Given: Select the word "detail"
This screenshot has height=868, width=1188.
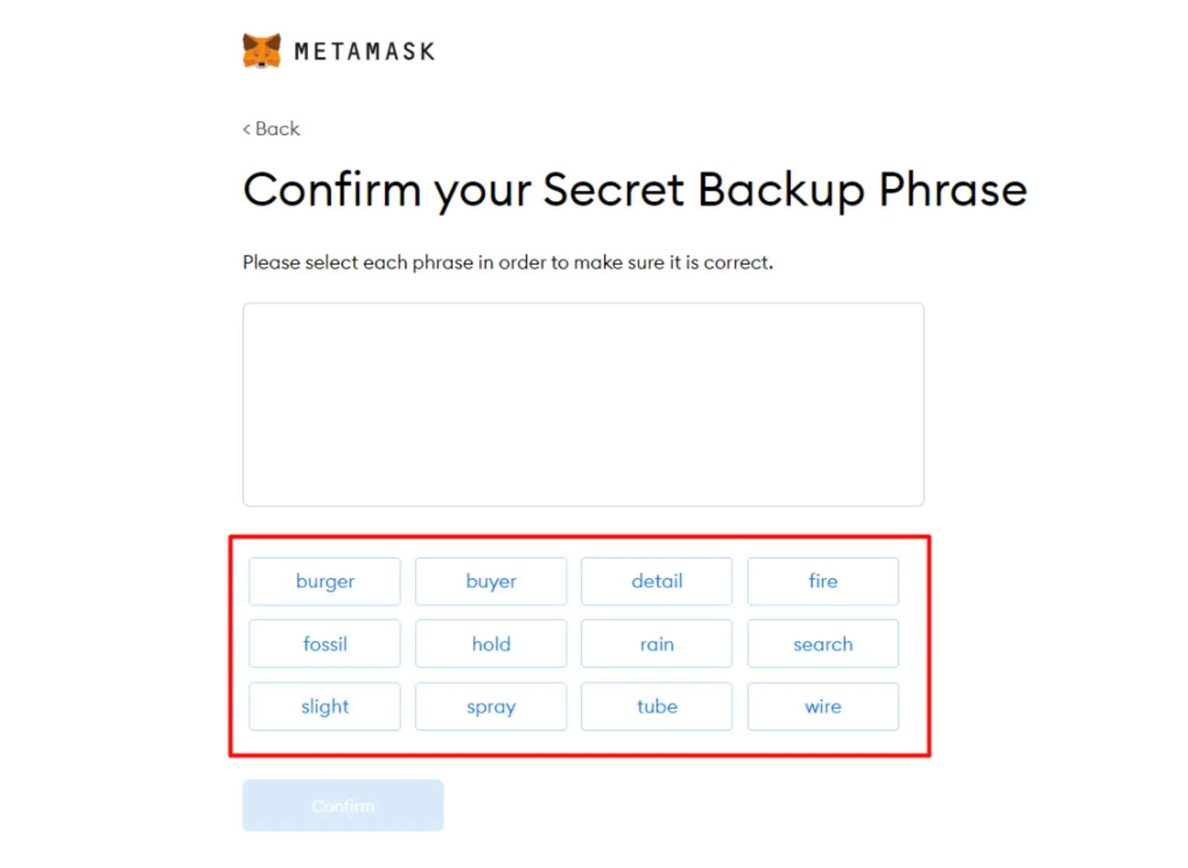Looking at the screenshot, I should point(656,581).
